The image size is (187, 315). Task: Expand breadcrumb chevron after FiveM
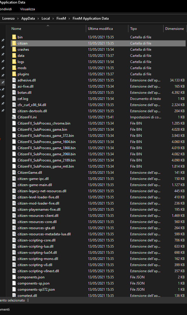pyautogui.click(x=69, y=18)
